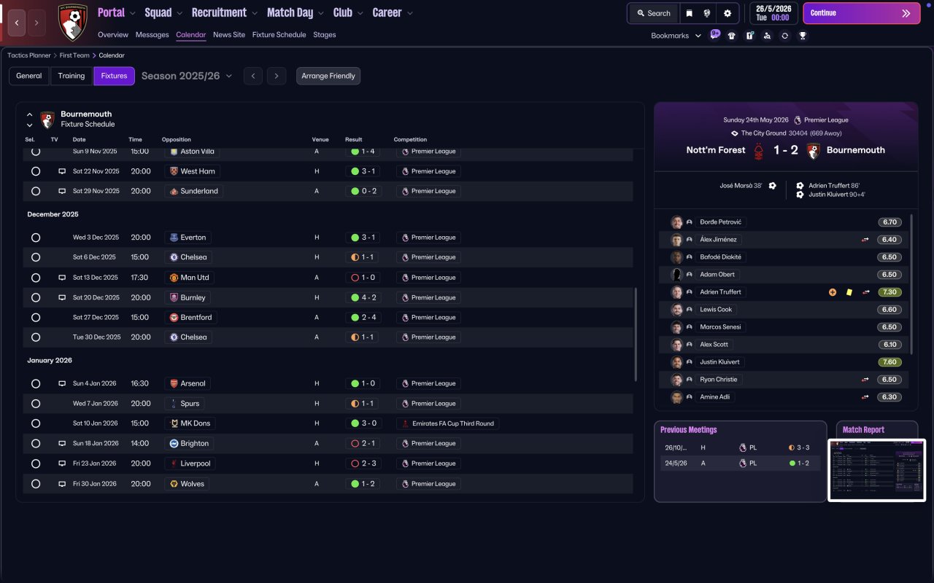The width and height of the screenshot is (934, 583).
Task: Click the Continue button
Action: 861,13
